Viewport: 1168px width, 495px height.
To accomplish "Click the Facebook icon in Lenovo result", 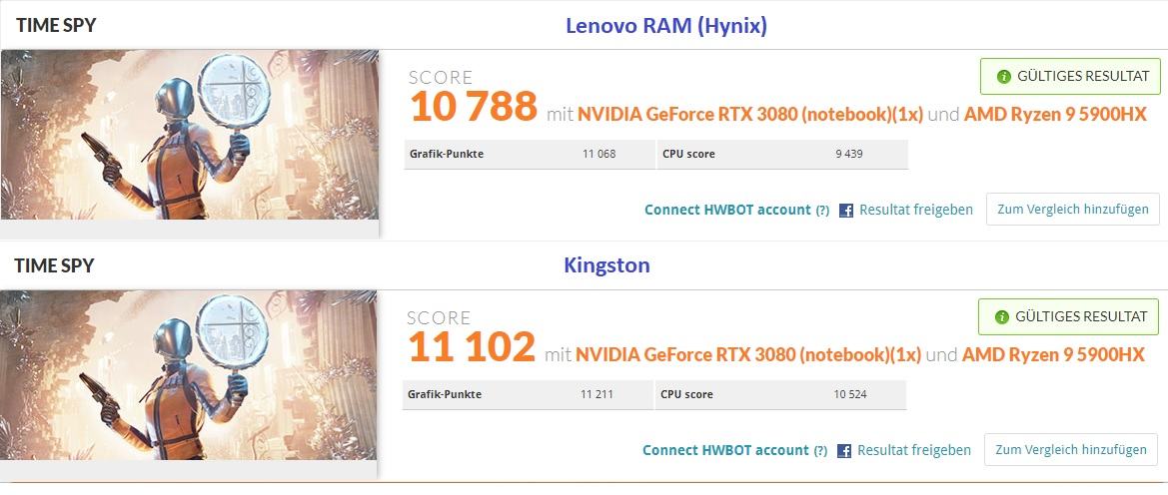I will (846, 211).
